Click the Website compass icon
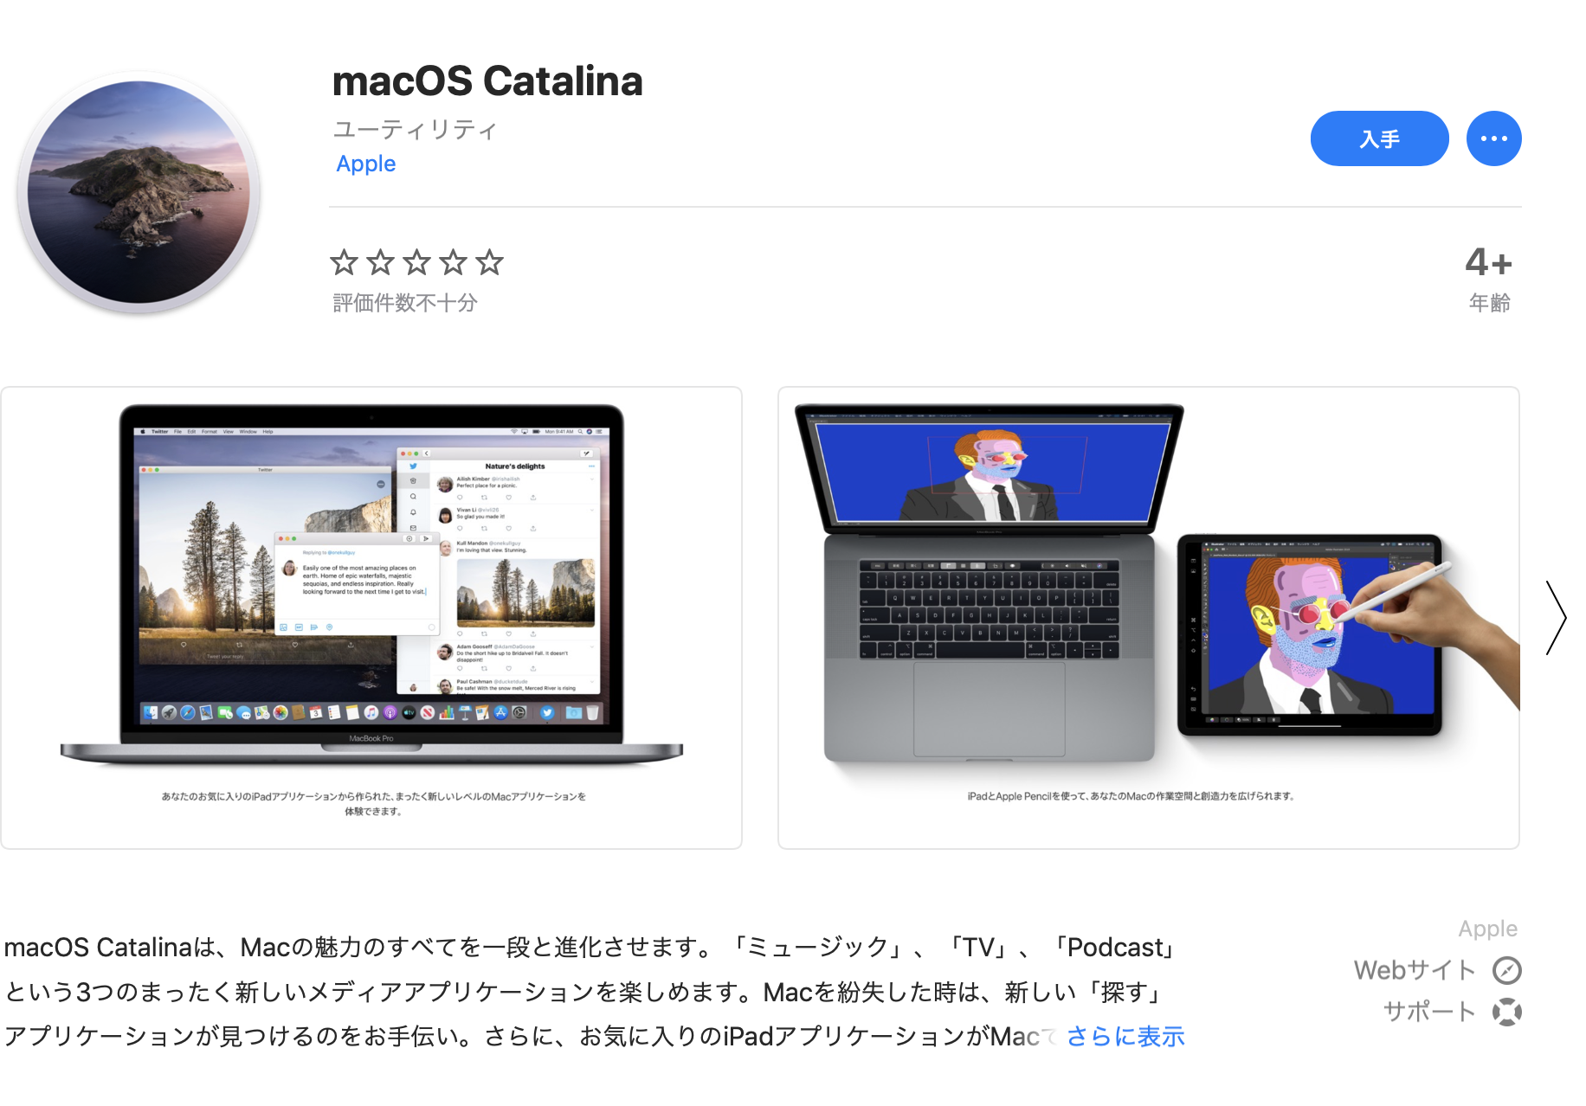 [x=1507, y=970]
